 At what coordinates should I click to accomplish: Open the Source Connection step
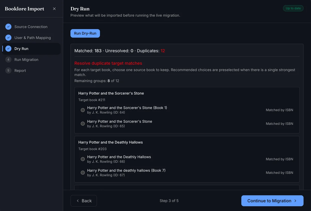coord(31,27)
